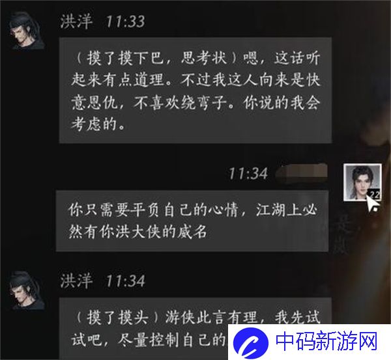Tap 洪洋's avatar next to the 摸了摸头 reply
The image size is (391, 360).
25,290
